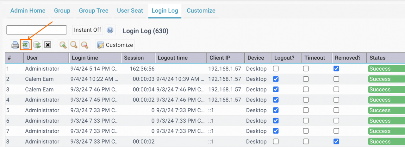The image size is (405, 147).
Task: Open the User Seat tab
Action: (130, 11)
